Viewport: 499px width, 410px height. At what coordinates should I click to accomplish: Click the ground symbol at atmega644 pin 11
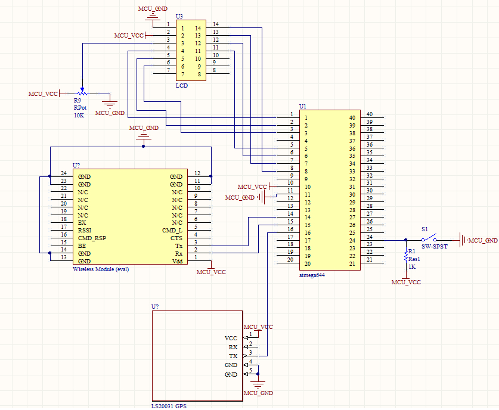[261, 197]
